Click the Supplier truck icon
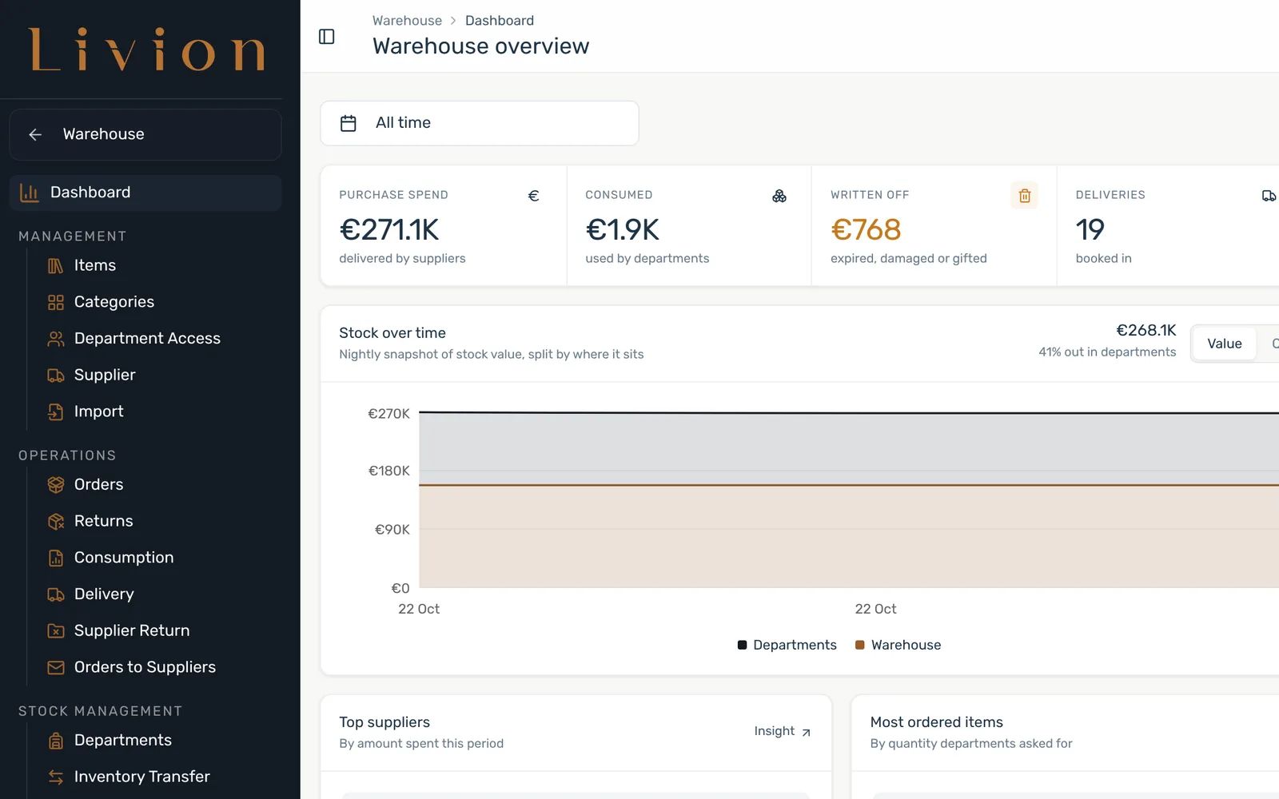Image resolution: width=1279 pixels, height=799 pixels. pos(55,376)
